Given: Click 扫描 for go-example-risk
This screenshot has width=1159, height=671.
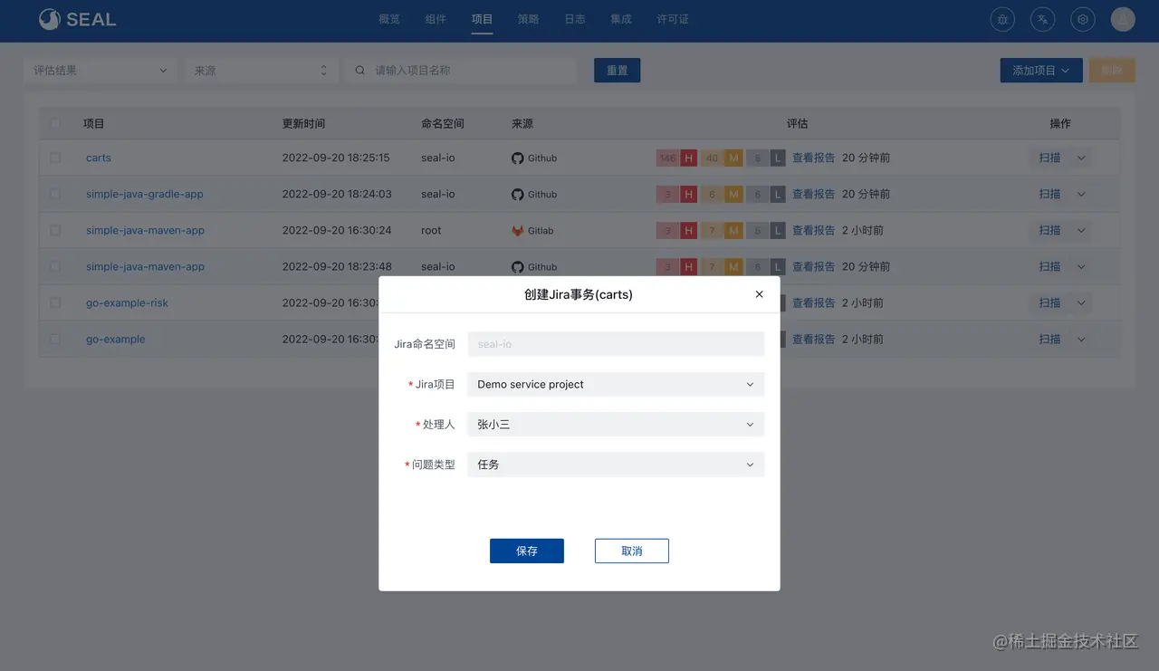Looking at the screenshot, I should tap(1049, 302).
